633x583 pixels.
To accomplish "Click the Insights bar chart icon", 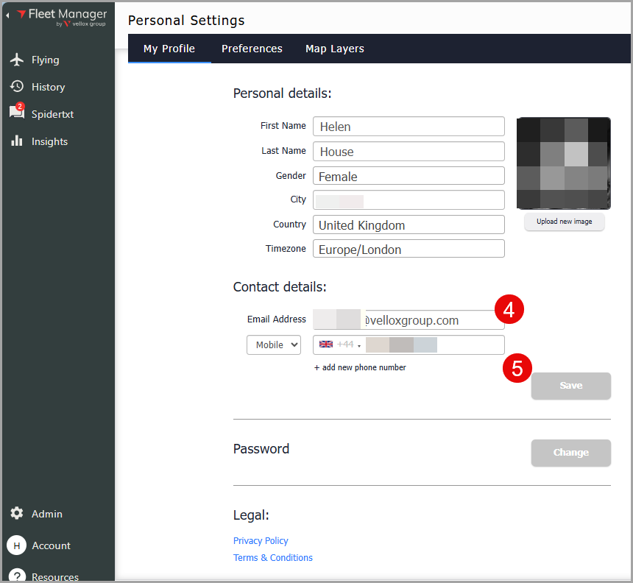I will (17, 141).
